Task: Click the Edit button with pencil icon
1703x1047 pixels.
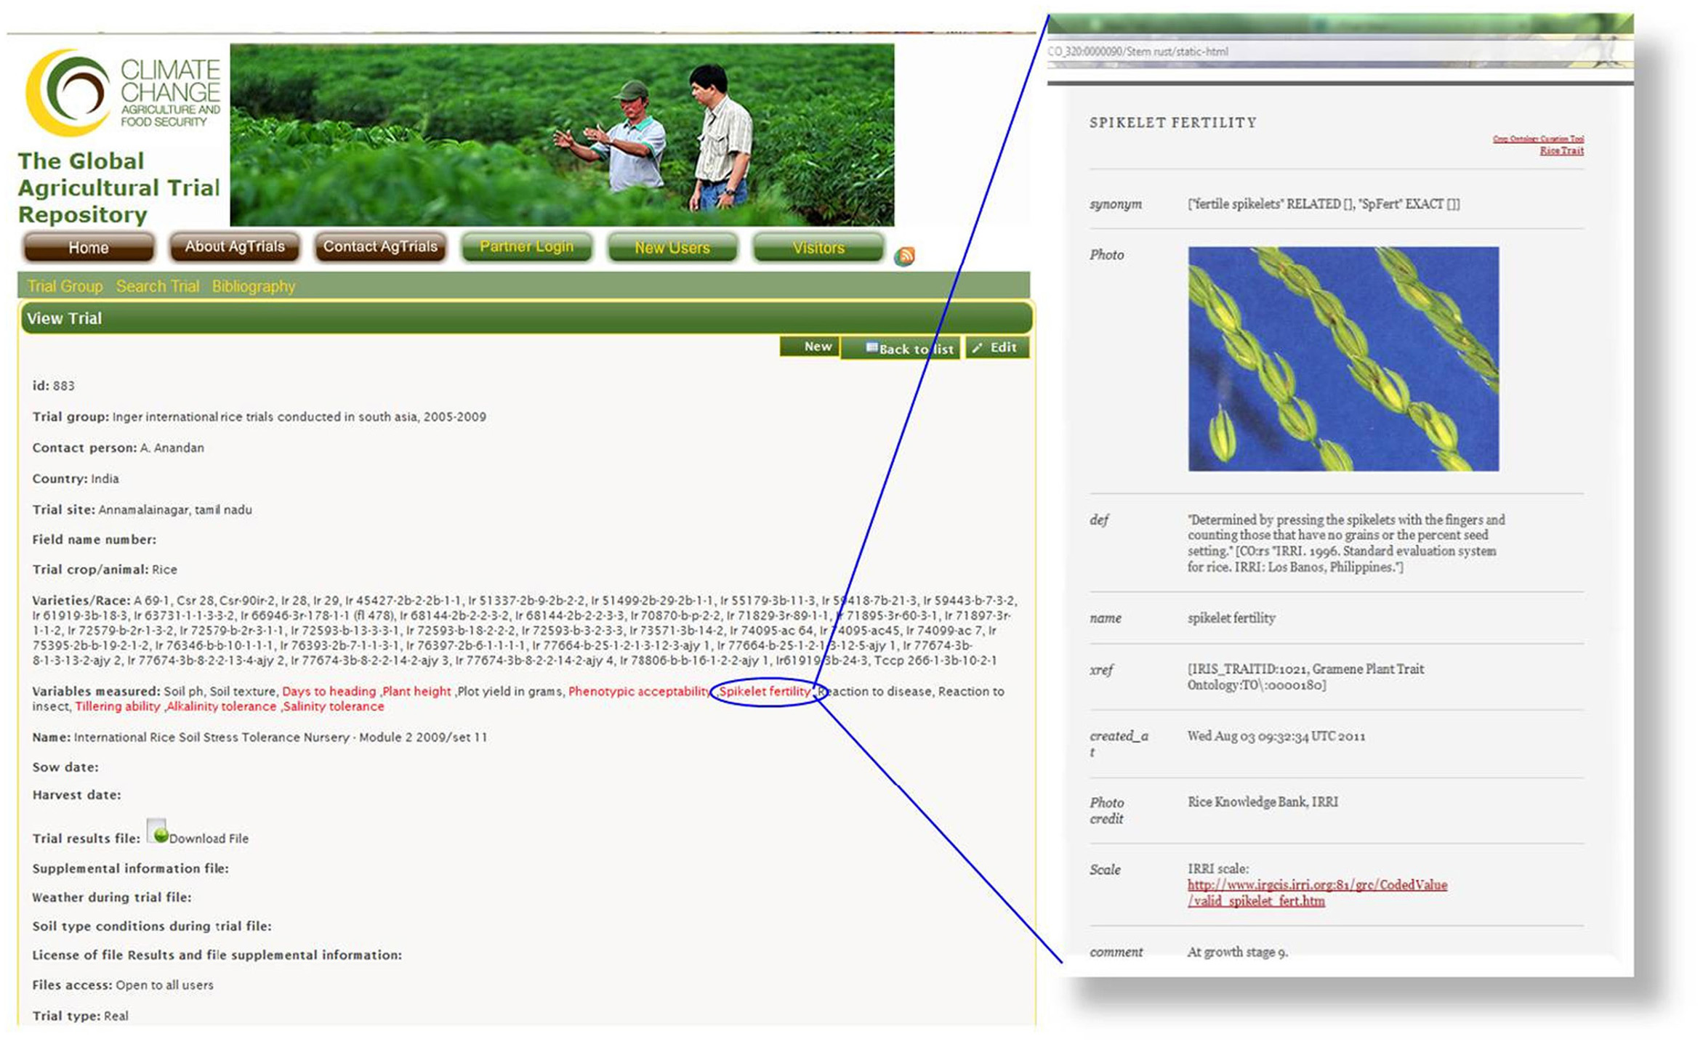Action: pos(996,347)
